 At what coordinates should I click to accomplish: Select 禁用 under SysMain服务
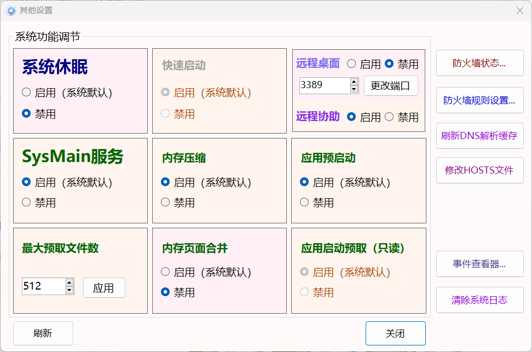point(26,203)
